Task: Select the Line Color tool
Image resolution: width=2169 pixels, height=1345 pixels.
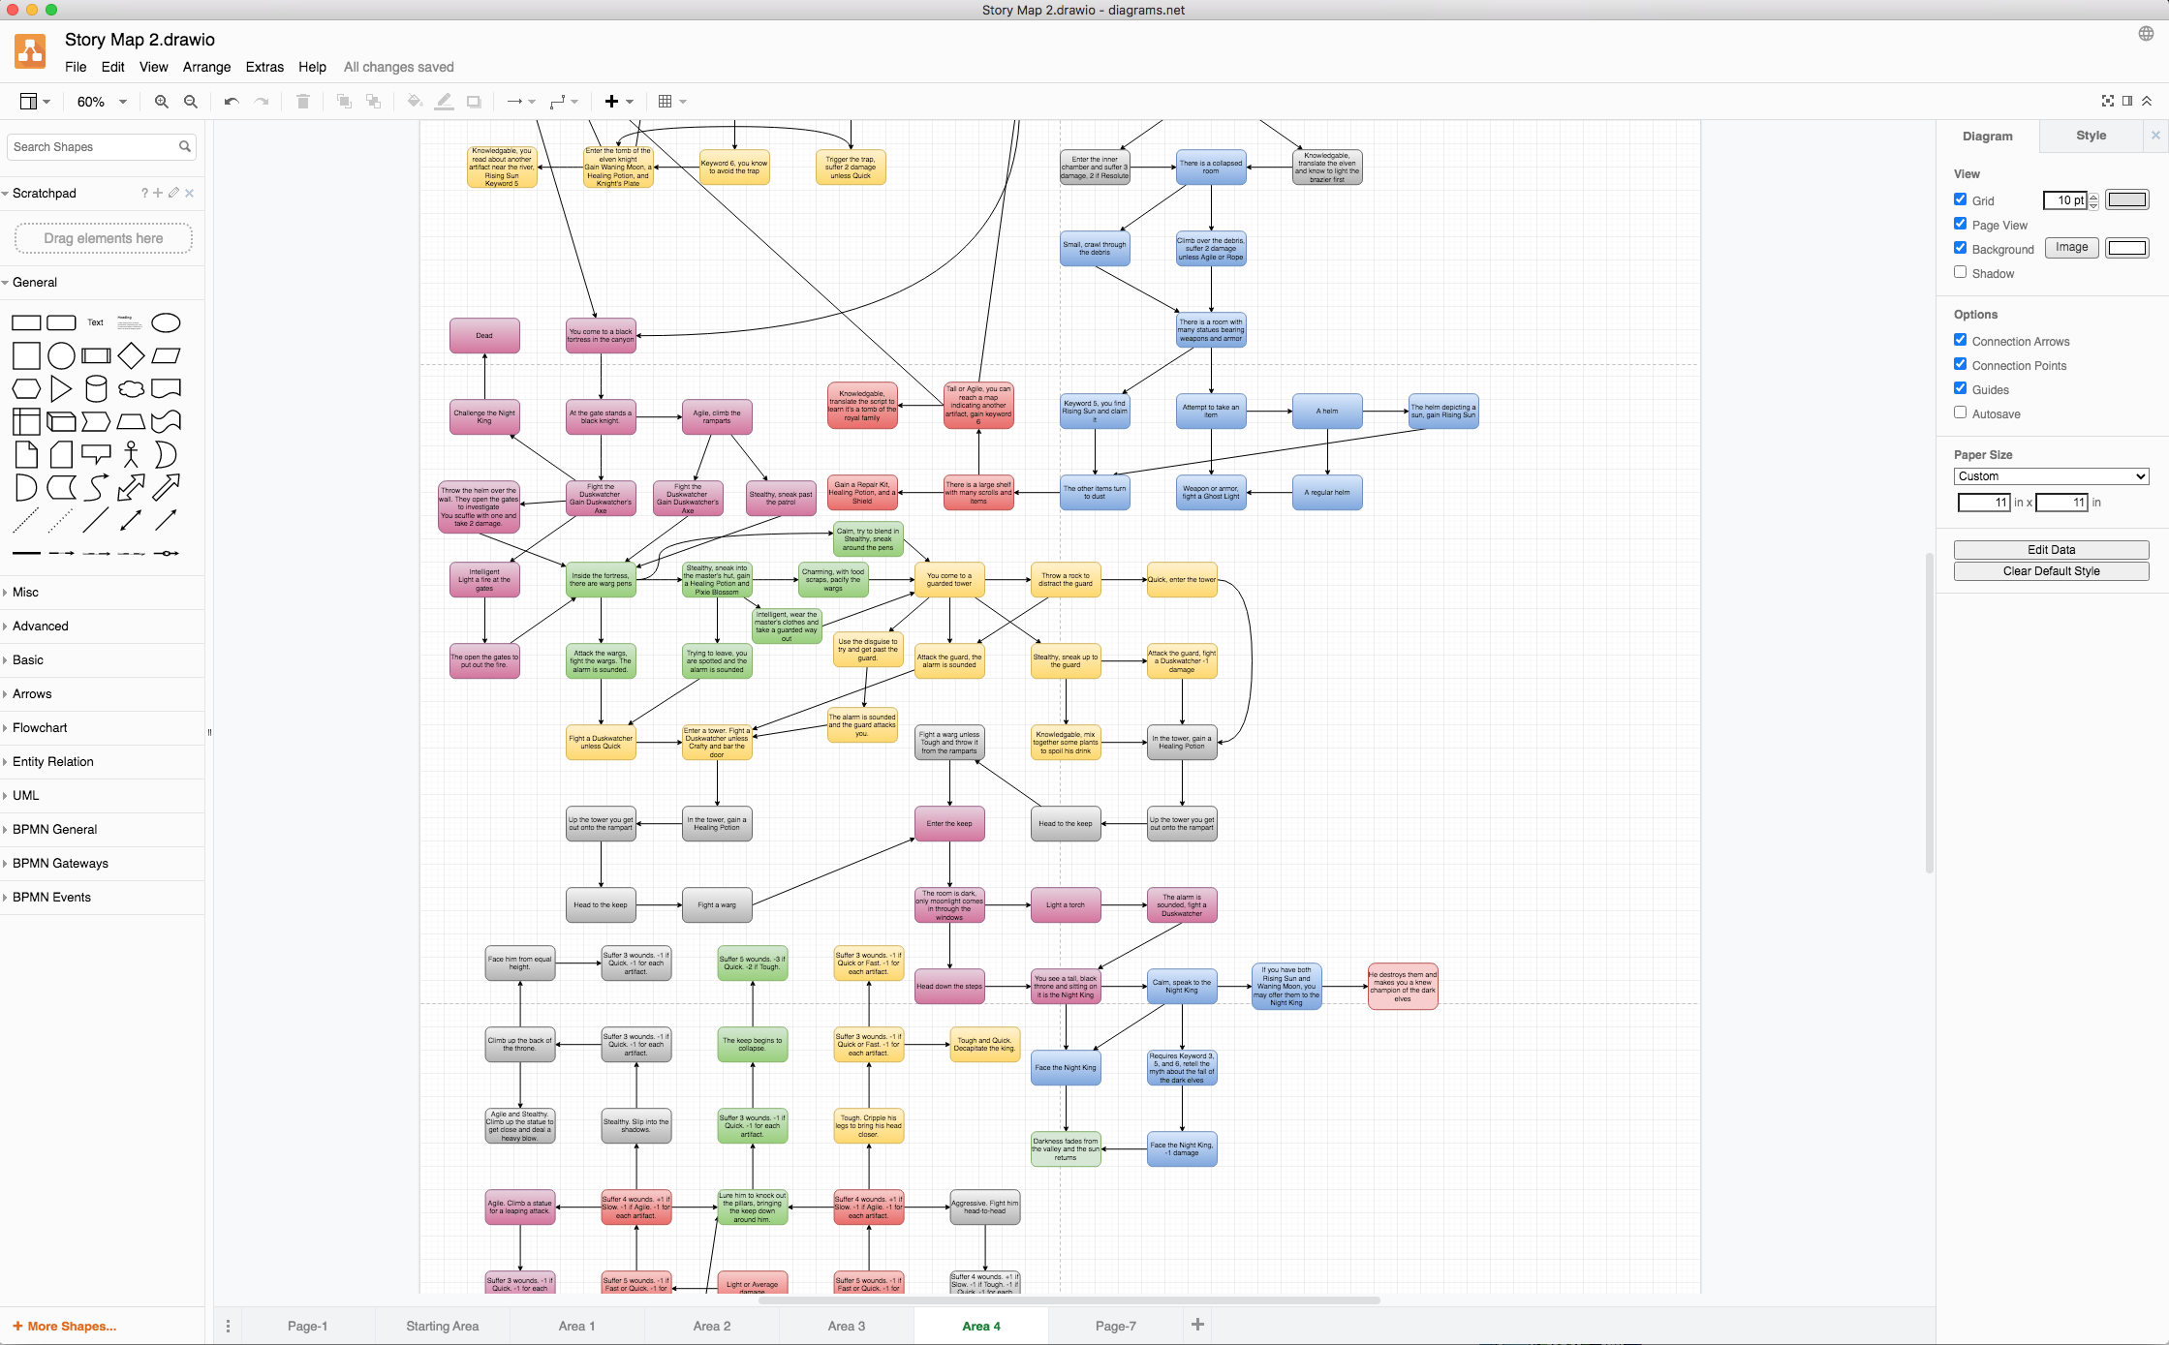Action: coord(444,101)
